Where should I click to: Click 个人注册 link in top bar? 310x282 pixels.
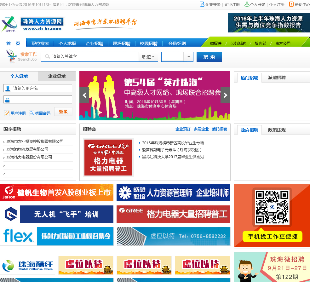(277, 4)
